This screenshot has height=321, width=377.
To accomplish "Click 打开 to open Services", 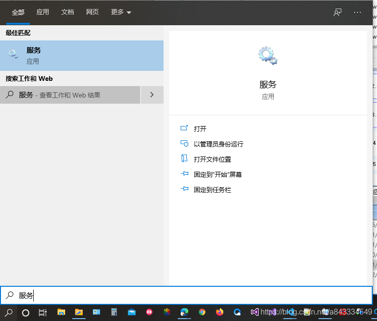I will [x=200, y=129].
